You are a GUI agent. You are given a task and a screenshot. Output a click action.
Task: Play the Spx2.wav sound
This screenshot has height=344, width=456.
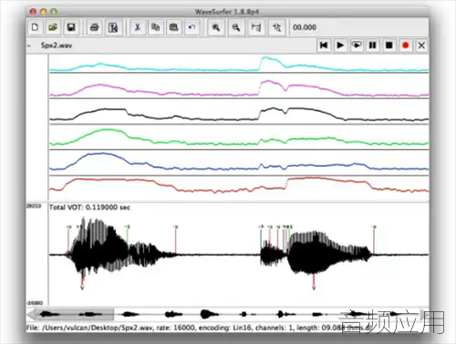click(x=340, y=46)
